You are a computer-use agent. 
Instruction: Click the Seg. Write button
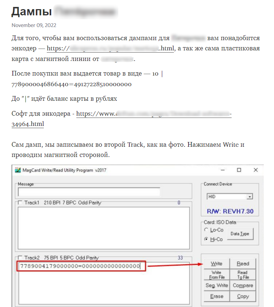pos(216,285)
